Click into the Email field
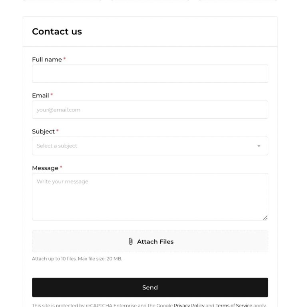The image size is (307, 307). pos(150,110)
